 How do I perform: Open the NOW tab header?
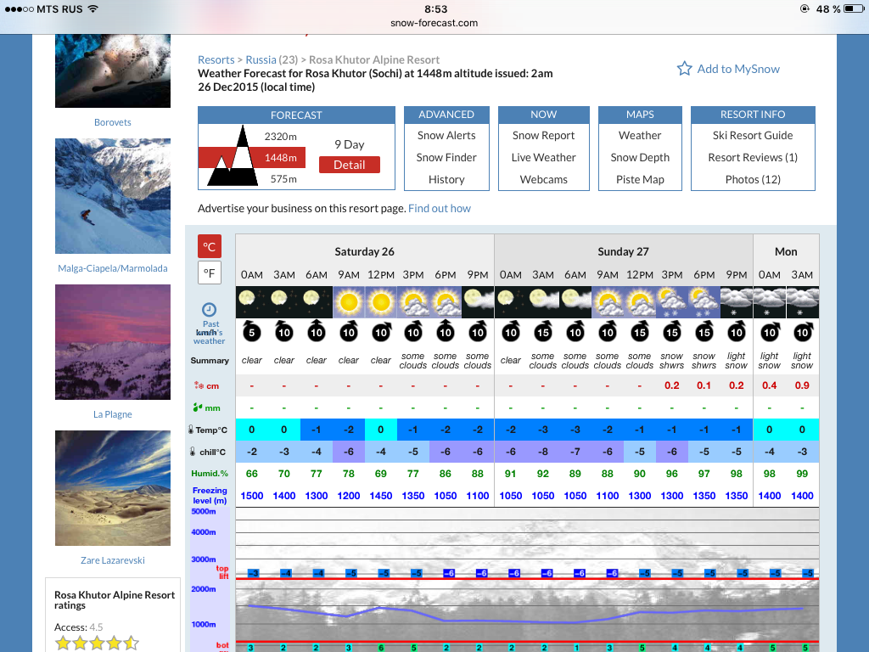click(544, 115)
